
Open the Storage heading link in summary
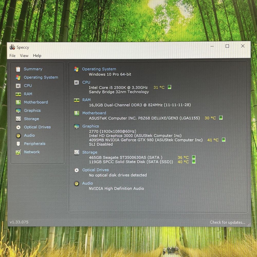(x=90, y=152)
